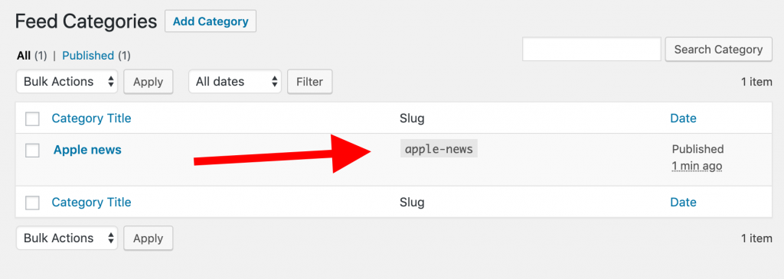
Task: Focus the category search input field
Action: [592, 50]
